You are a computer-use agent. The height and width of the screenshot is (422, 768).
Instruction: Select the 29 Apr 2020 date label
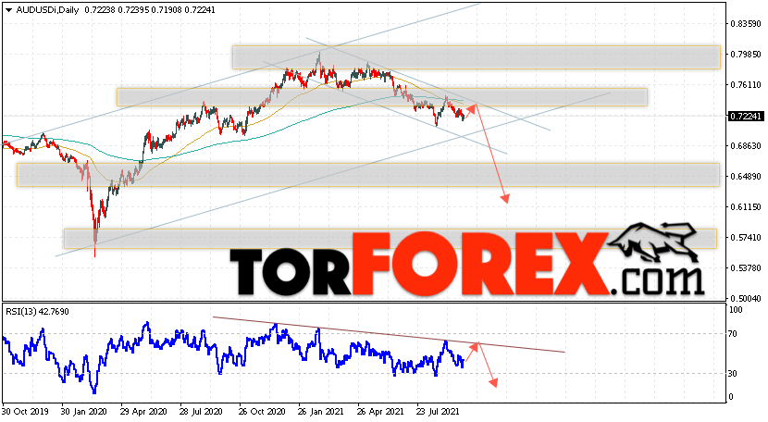click(x=143, y=412)
